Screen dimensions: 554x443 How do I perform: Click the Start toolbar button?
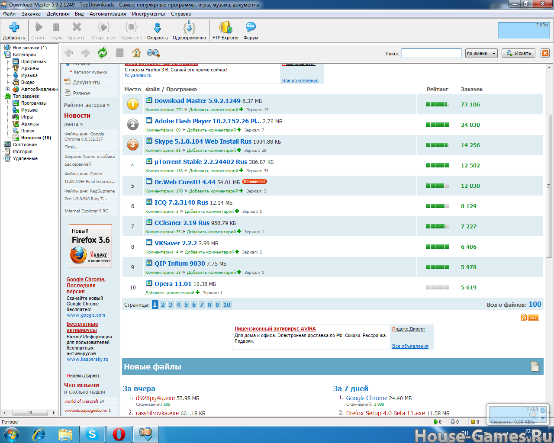(38, 31)
